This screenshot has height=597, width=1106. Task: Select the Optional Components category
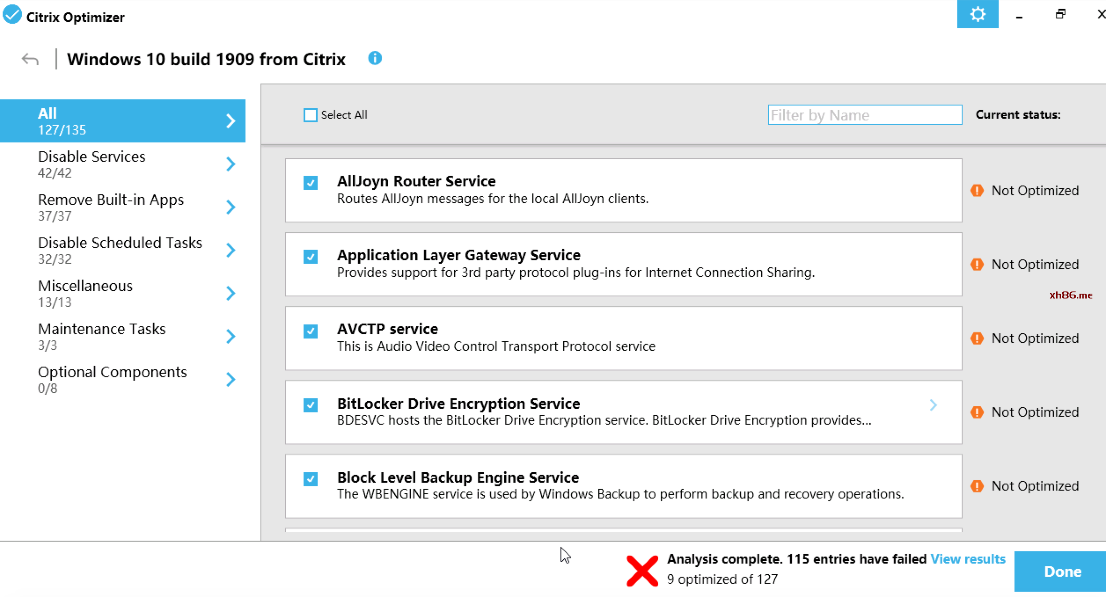123,379
